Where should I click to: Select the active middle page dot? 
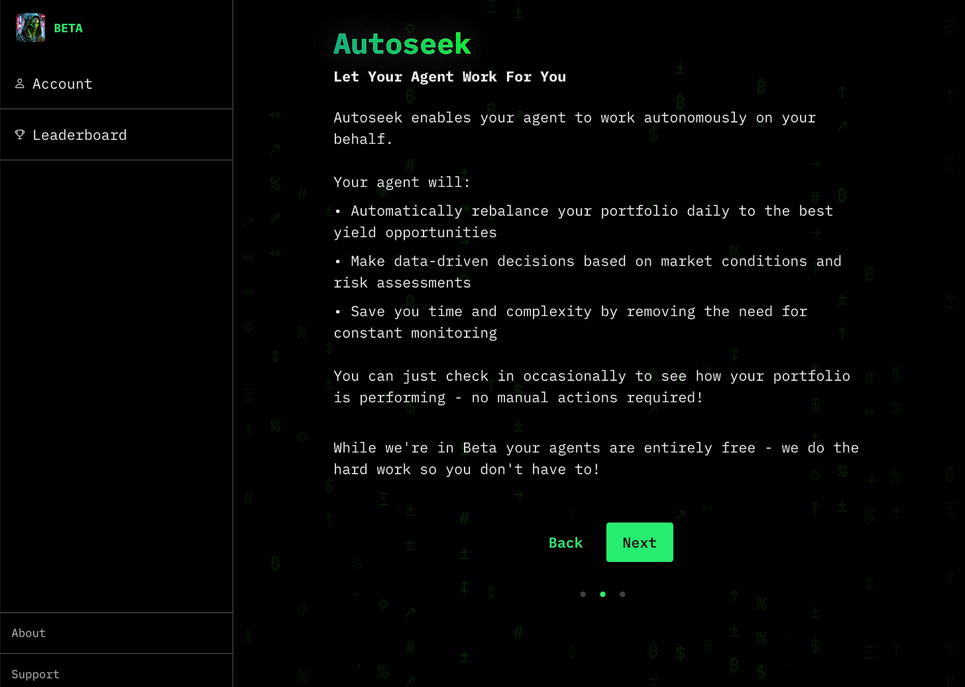[x=602, y=594]
